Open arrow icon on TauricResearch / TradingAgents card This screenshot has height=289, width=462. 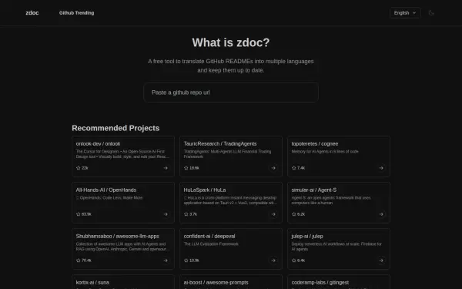coord(273,168)
